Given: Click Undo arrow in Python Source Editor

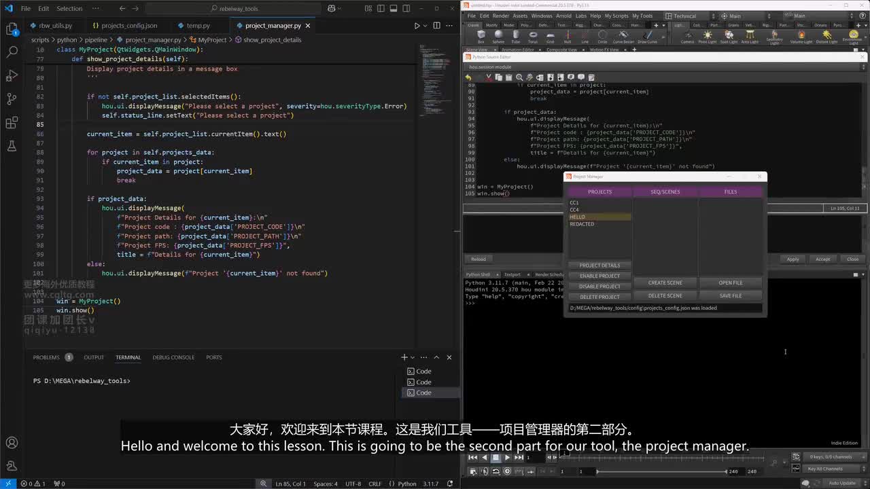Looking at the screenshot, I should (468, 77).
